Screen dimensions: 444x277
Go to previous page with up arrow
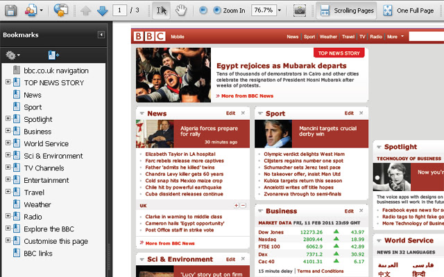85,11
